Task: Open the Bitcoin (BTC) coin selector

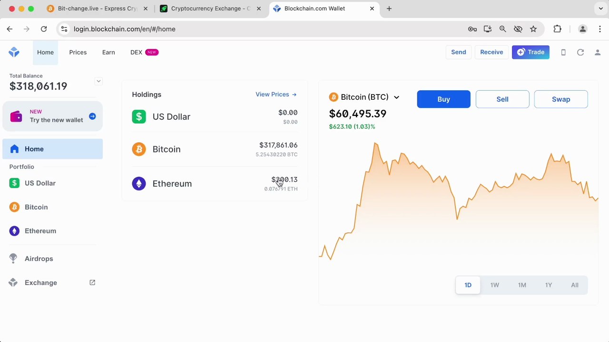Action: 364,97
